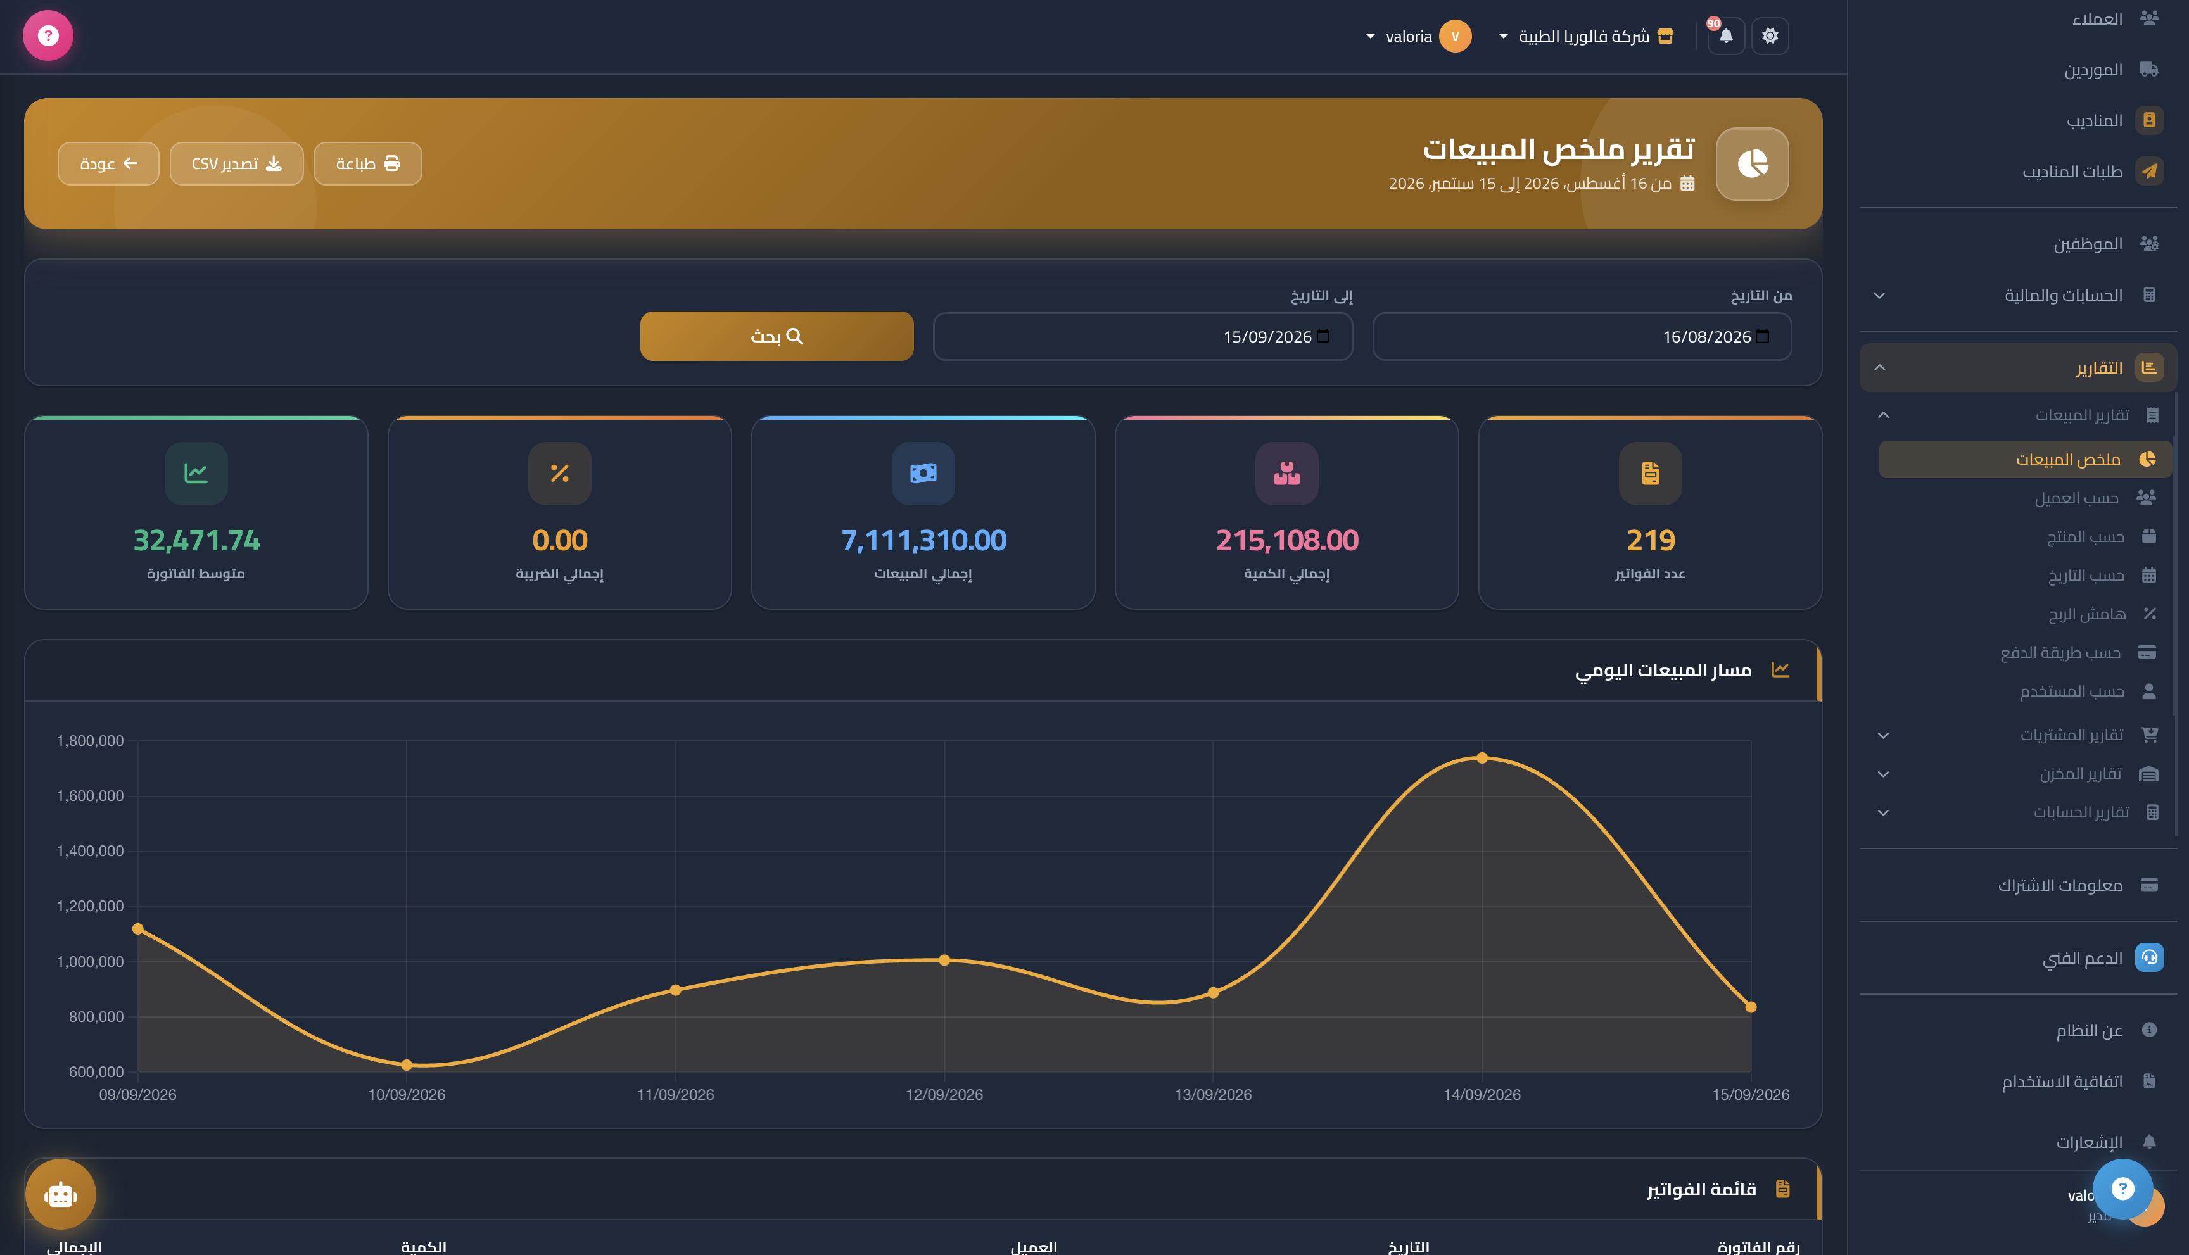Open the notifications bell icon
Screen dimensions: 2189x1255
(x=1725, y=36)
